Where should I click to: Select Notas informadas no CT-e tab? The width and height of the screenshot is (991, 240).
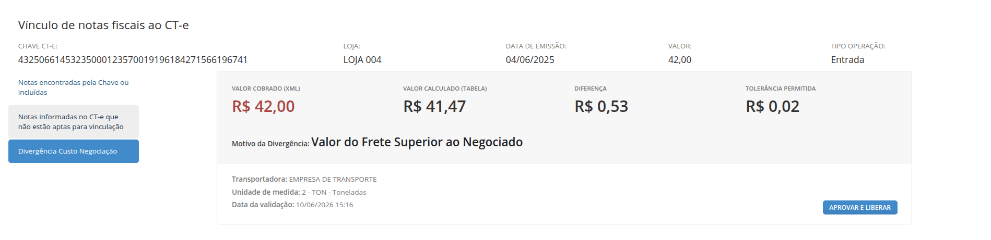pos(74,122)
